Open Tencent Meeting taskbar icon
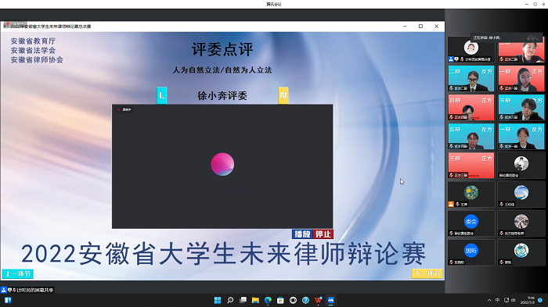 coord(330,301)
